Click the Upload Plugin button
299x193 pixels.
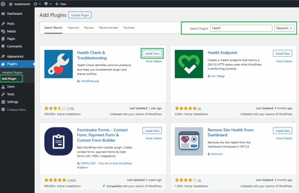(80, 15)
